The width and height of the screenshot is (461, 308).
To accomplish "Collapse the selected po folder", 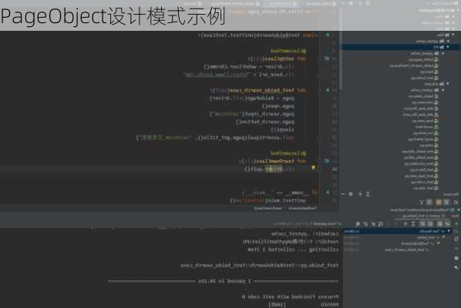I will coord(448,47).
